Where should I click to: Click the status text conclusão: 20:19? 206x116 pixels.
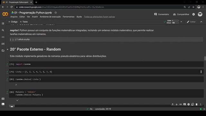point(103,109)
